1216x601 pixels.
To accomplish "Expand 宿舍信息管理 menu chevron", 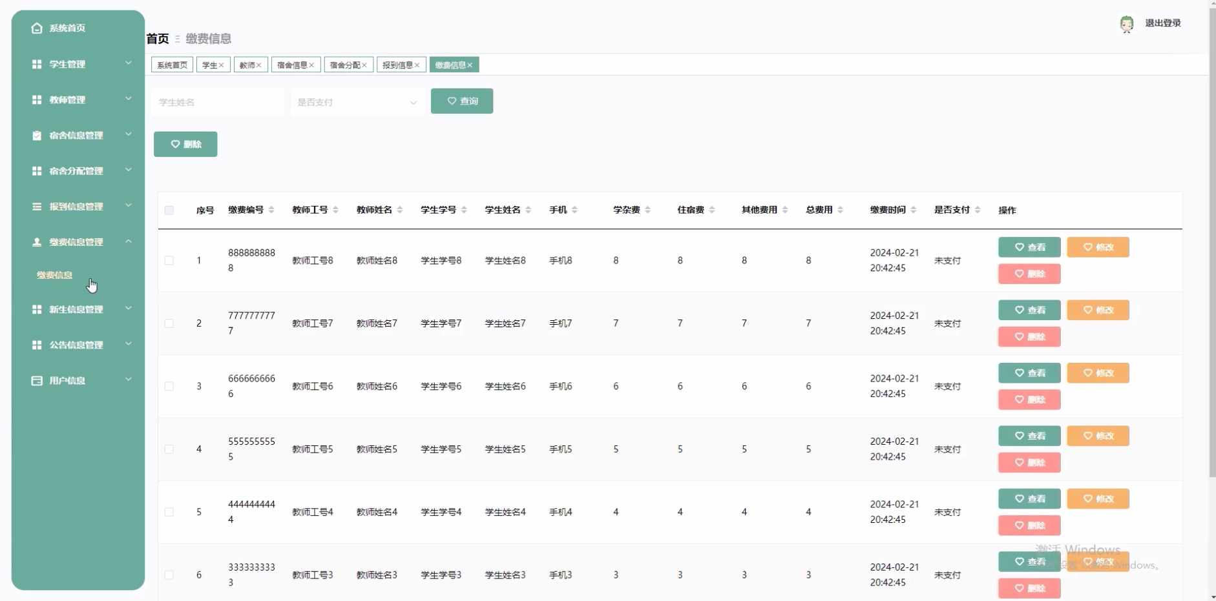I will [x=129, y=134].
